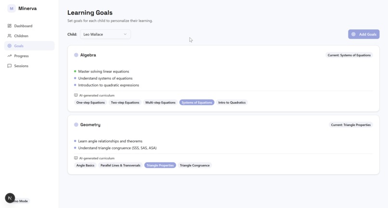Click the Current: Systems of Equations badge
This screenshot has height=208, width=388.
(x=349, y=55)
